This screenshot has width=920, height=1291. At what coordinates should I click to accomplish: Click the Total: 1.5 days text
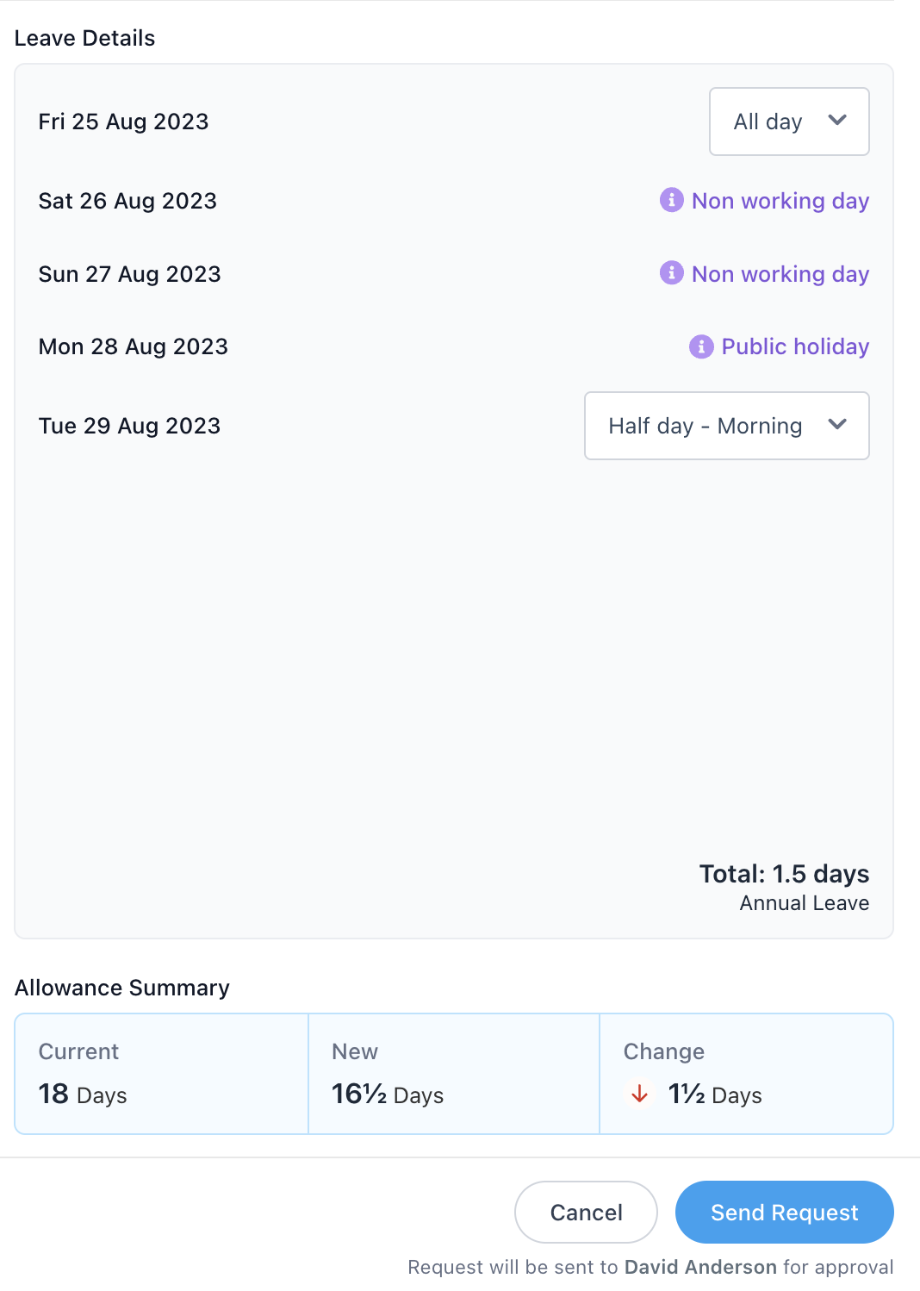tap(783, 874)
